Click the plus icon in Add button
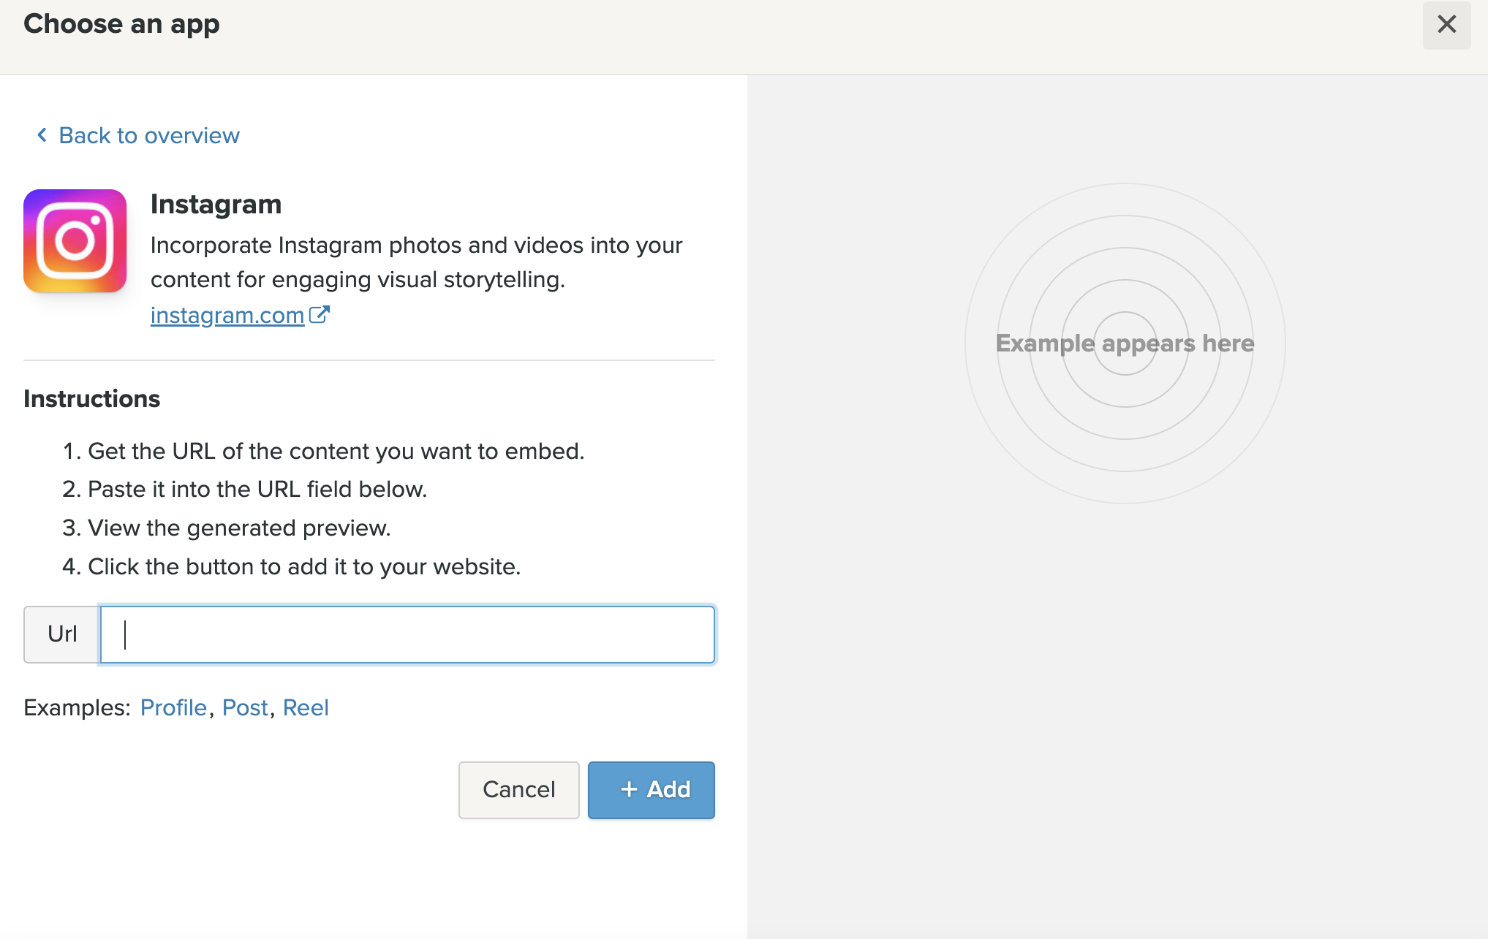Image resolution: width=1488 pixels, height=939 pixels. pos(629,789)
